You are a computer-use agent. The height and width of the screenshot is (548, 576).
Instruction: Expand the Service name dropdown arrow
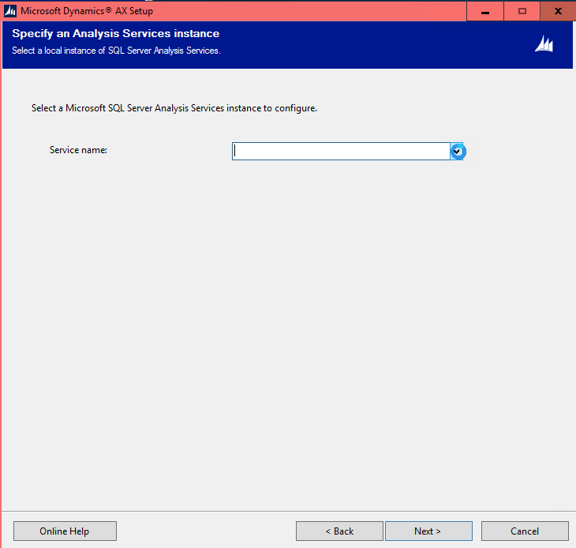tap(458, 151)
